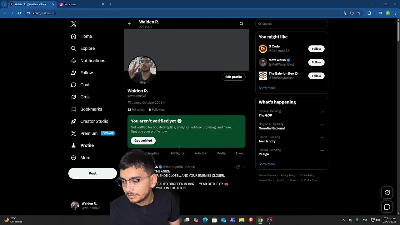Open the Follow page in sidebar
Image resolution: width=400 pixels, height=225 pixels.
[82, 72]
